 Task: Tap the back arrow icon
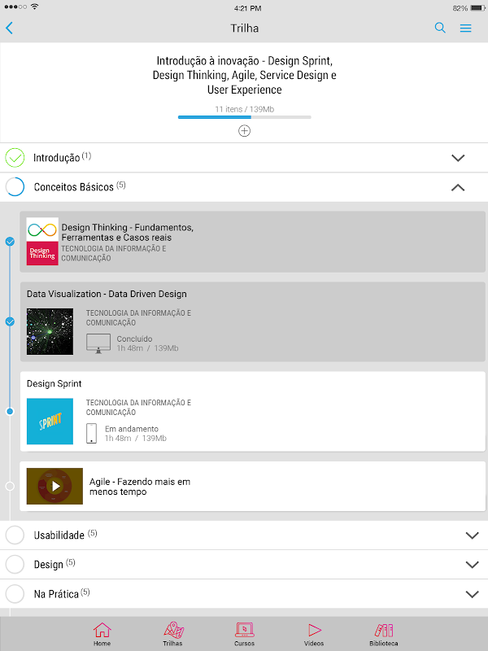10,28
